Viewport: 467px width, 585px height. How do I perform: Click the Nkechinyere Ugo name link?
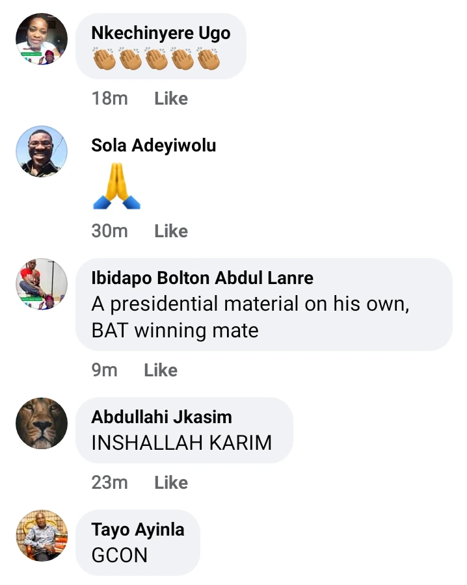[x=161, y=32]
